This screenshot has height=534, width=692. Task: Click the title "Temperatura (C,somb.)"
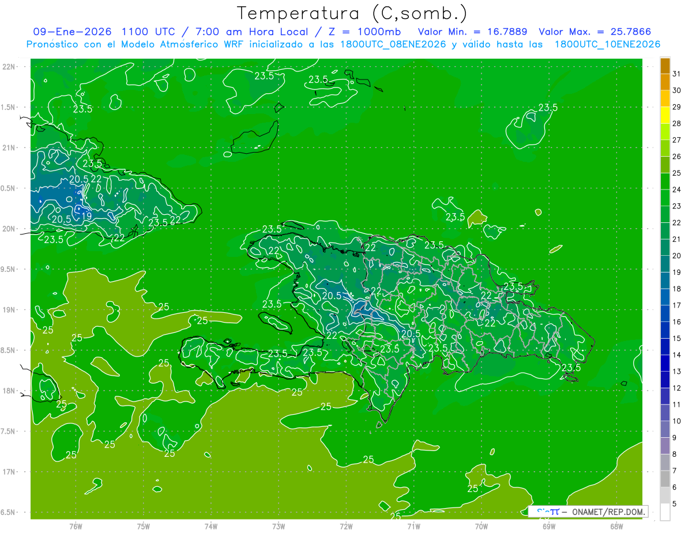[x=352, y=14]
